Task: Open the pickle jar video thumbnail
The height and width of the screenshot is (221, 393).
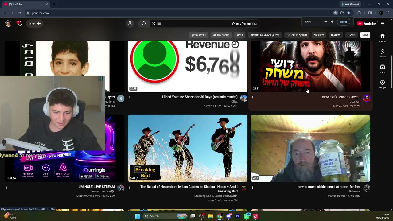Action: pyautogui.click(x=310, y=149)
